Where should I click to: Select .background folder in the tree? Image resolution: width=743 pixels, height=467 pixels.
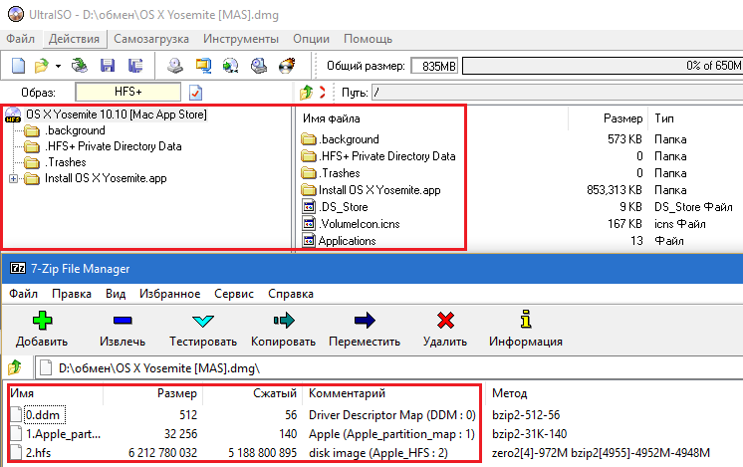pos(75,130)
